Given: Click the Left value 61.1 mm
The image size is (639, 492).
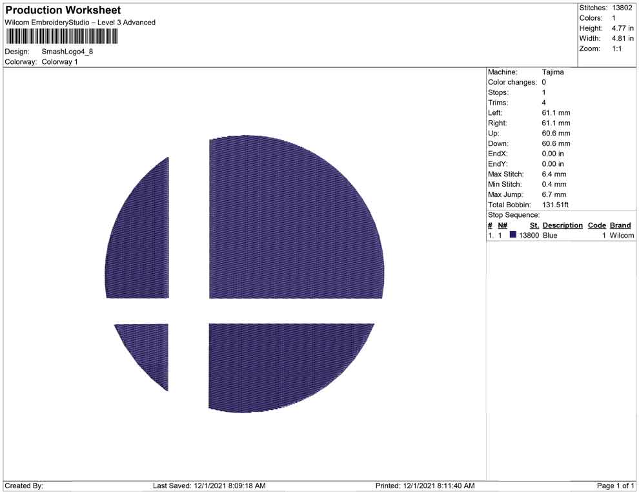Looking at the screenshot, I should click(556, 113).
